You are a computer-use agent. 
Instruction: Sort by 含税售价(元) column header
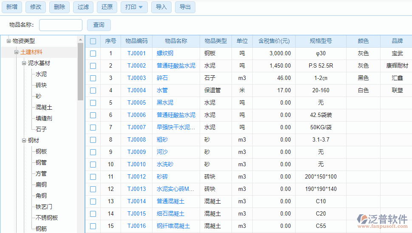click(274, 41)
